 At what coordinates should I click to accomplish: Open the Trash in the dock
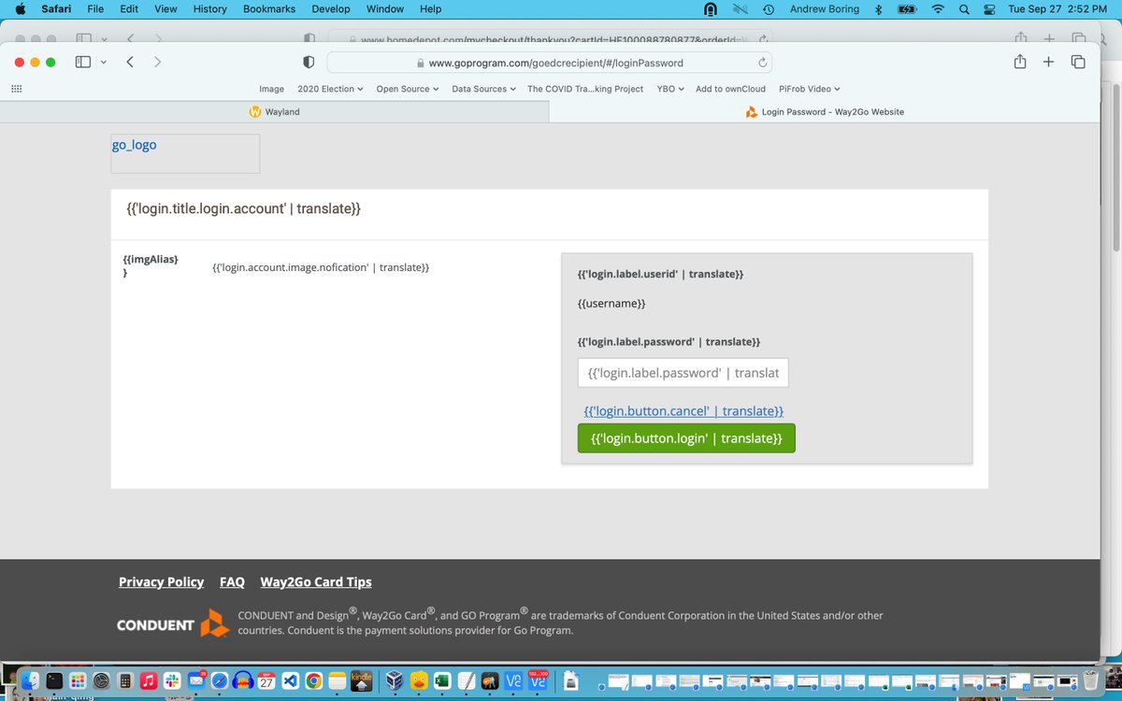[1090, 680]
